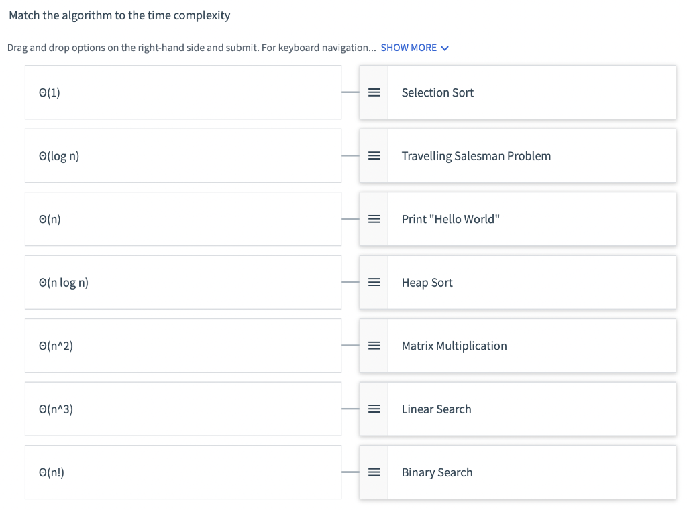The image size is (687, 510).
Task: Select the Θ(n!) complexity box
Action: coord(183,472)
